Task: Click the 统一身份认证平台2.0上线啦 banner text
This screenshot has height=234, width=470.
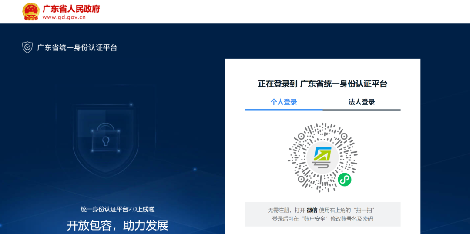Action: (x=117, y=210)
